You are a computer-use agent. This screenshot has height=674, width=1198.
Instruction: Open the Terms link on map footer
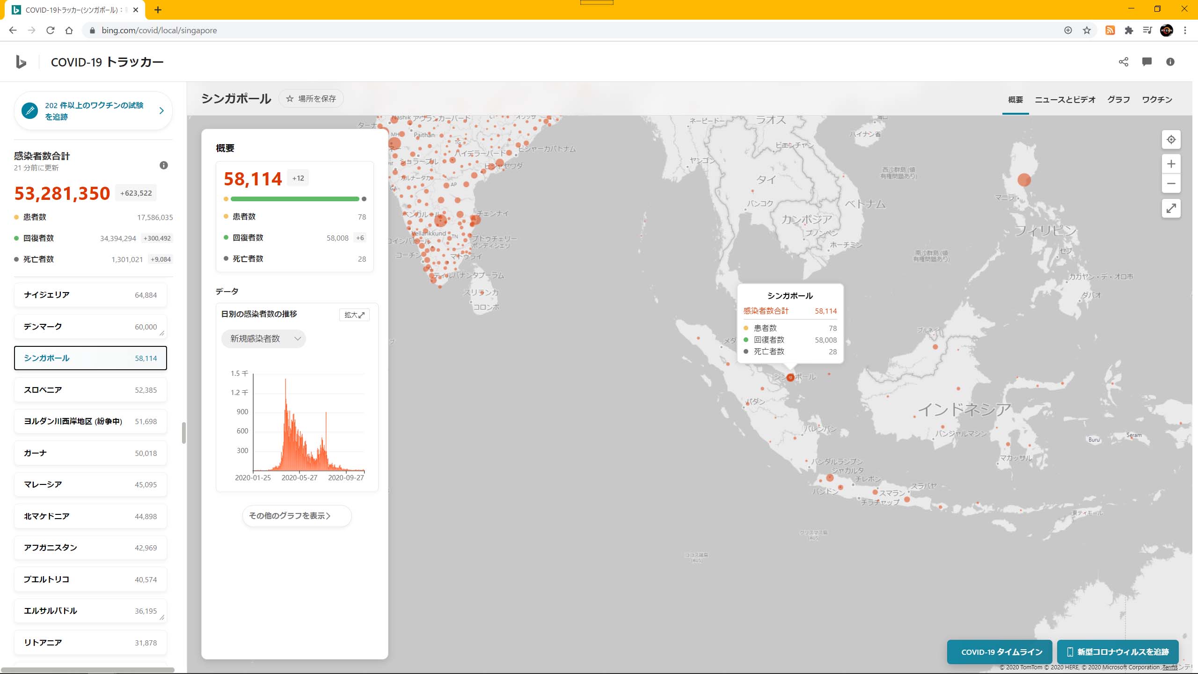(1169, 667)
